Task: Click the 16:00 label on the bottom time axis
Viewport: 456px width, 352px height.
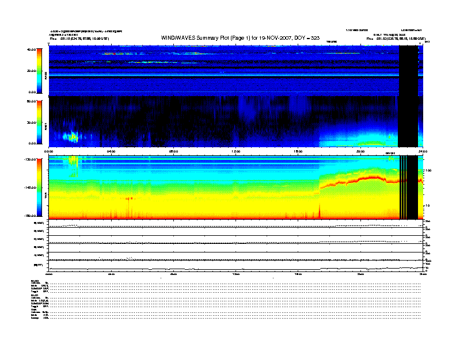Action: [298, 274]
